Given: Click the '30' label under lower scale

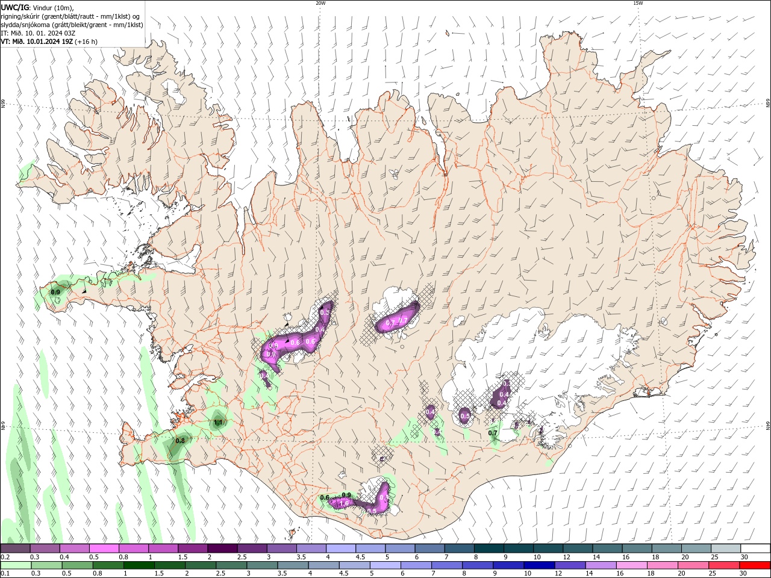Looking at the screenshot, I should point(742,574).
